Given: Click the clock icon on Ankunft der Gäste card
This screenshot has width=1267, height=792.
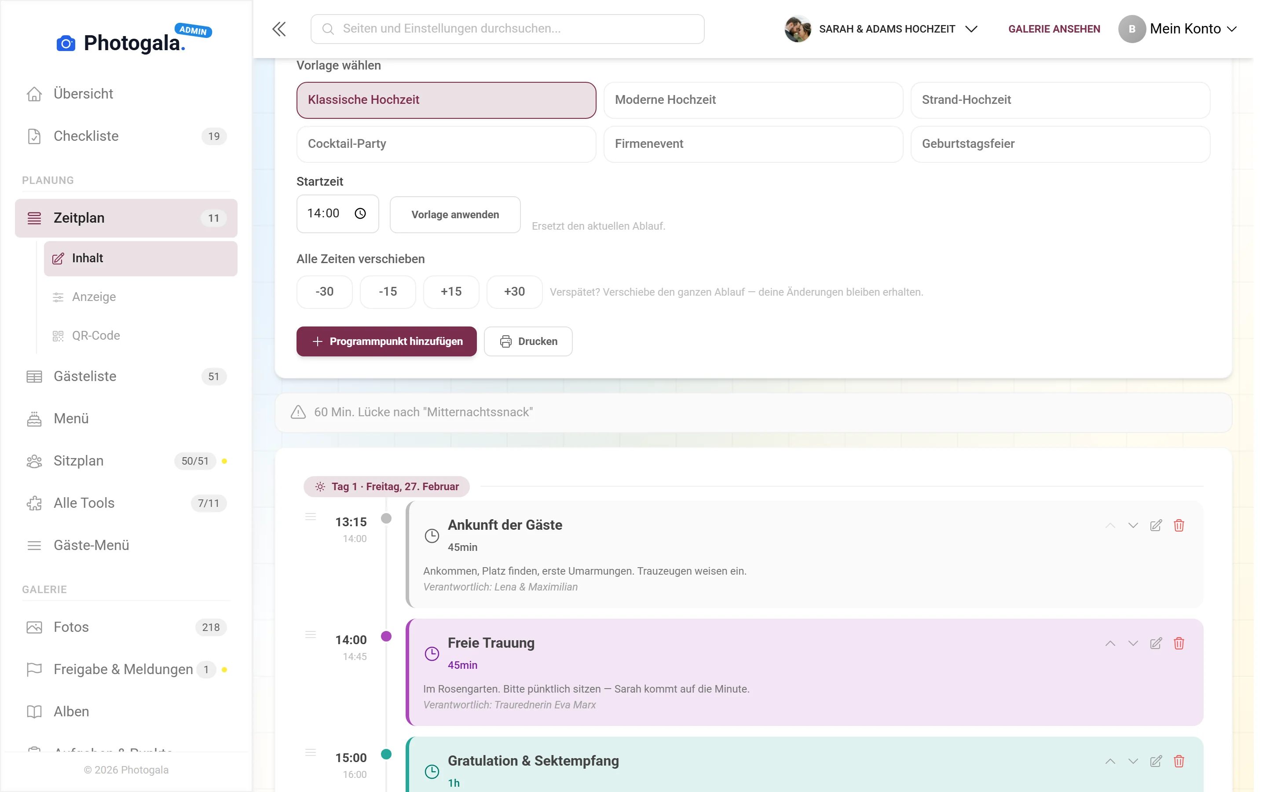Looking at the screenshot, I should click(x=432, y=536).
